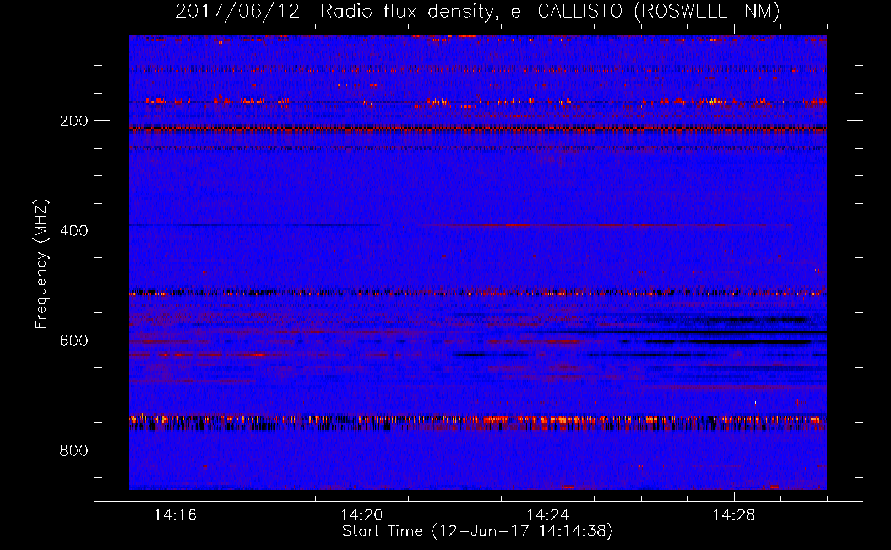The width and height of the screenshot is (891, 550).
Task: Click the 200 frequency tick label
Action: (73, 121)
